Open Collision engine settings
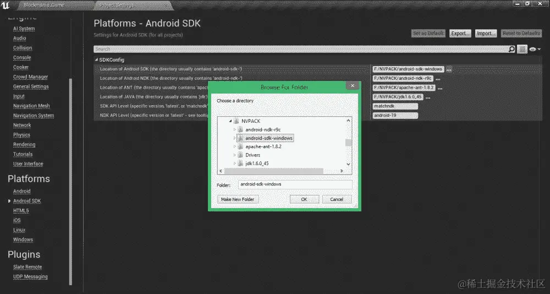The width and height of the screenshot is (550, 294). tap(23, 48)
